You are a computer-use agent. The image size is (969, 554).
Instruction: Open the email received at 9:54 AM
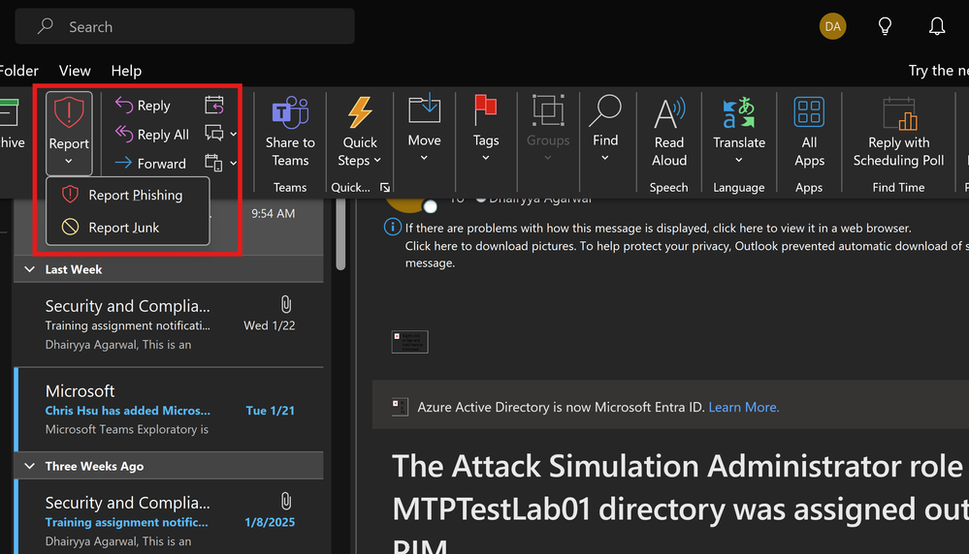(x=272, y=213)
